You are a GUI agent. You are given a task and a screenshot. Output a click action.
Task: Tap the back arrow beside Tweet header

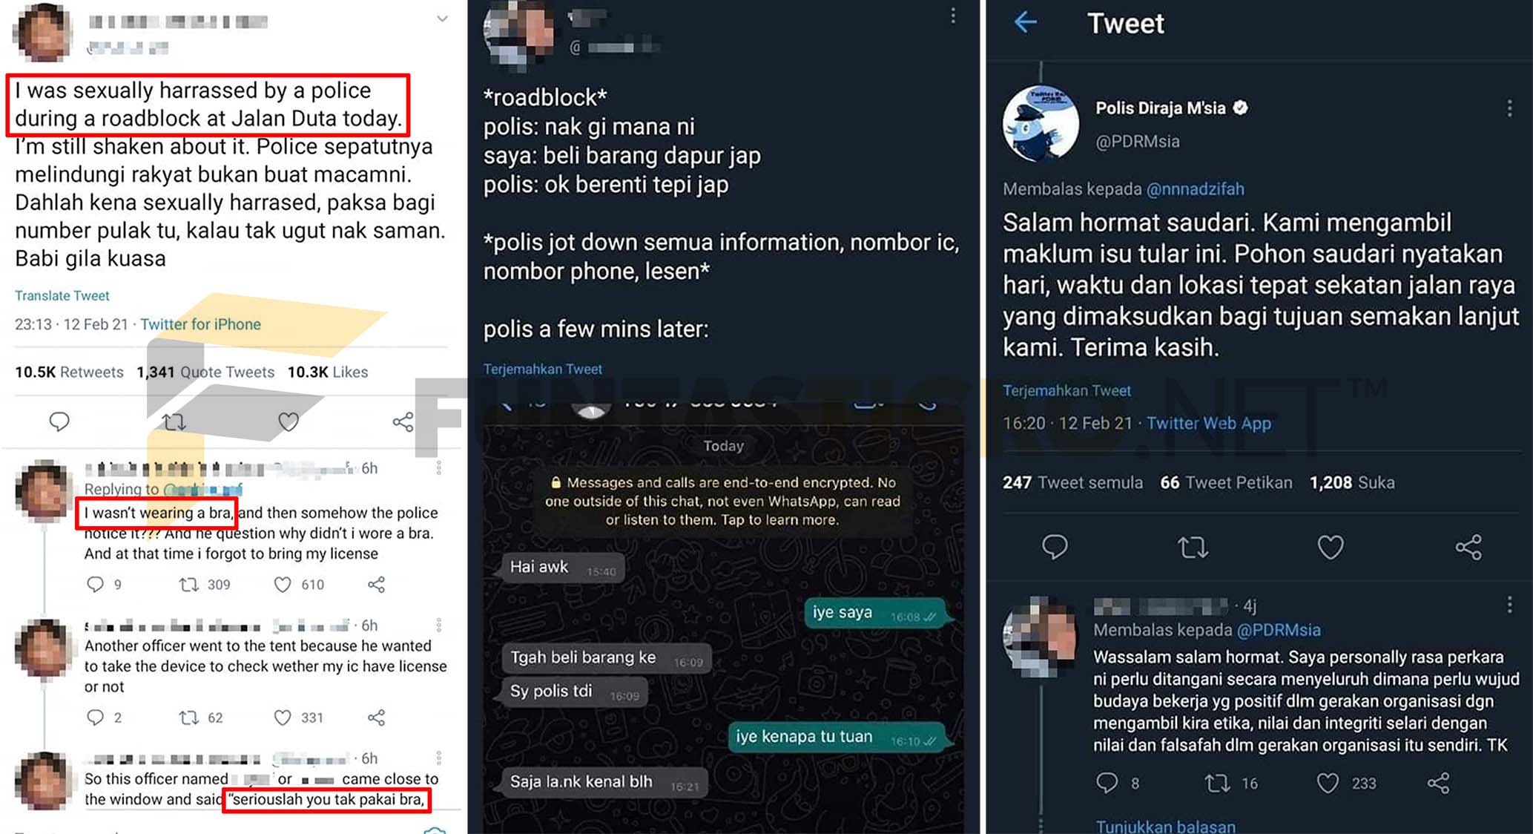click(1025, 22)
